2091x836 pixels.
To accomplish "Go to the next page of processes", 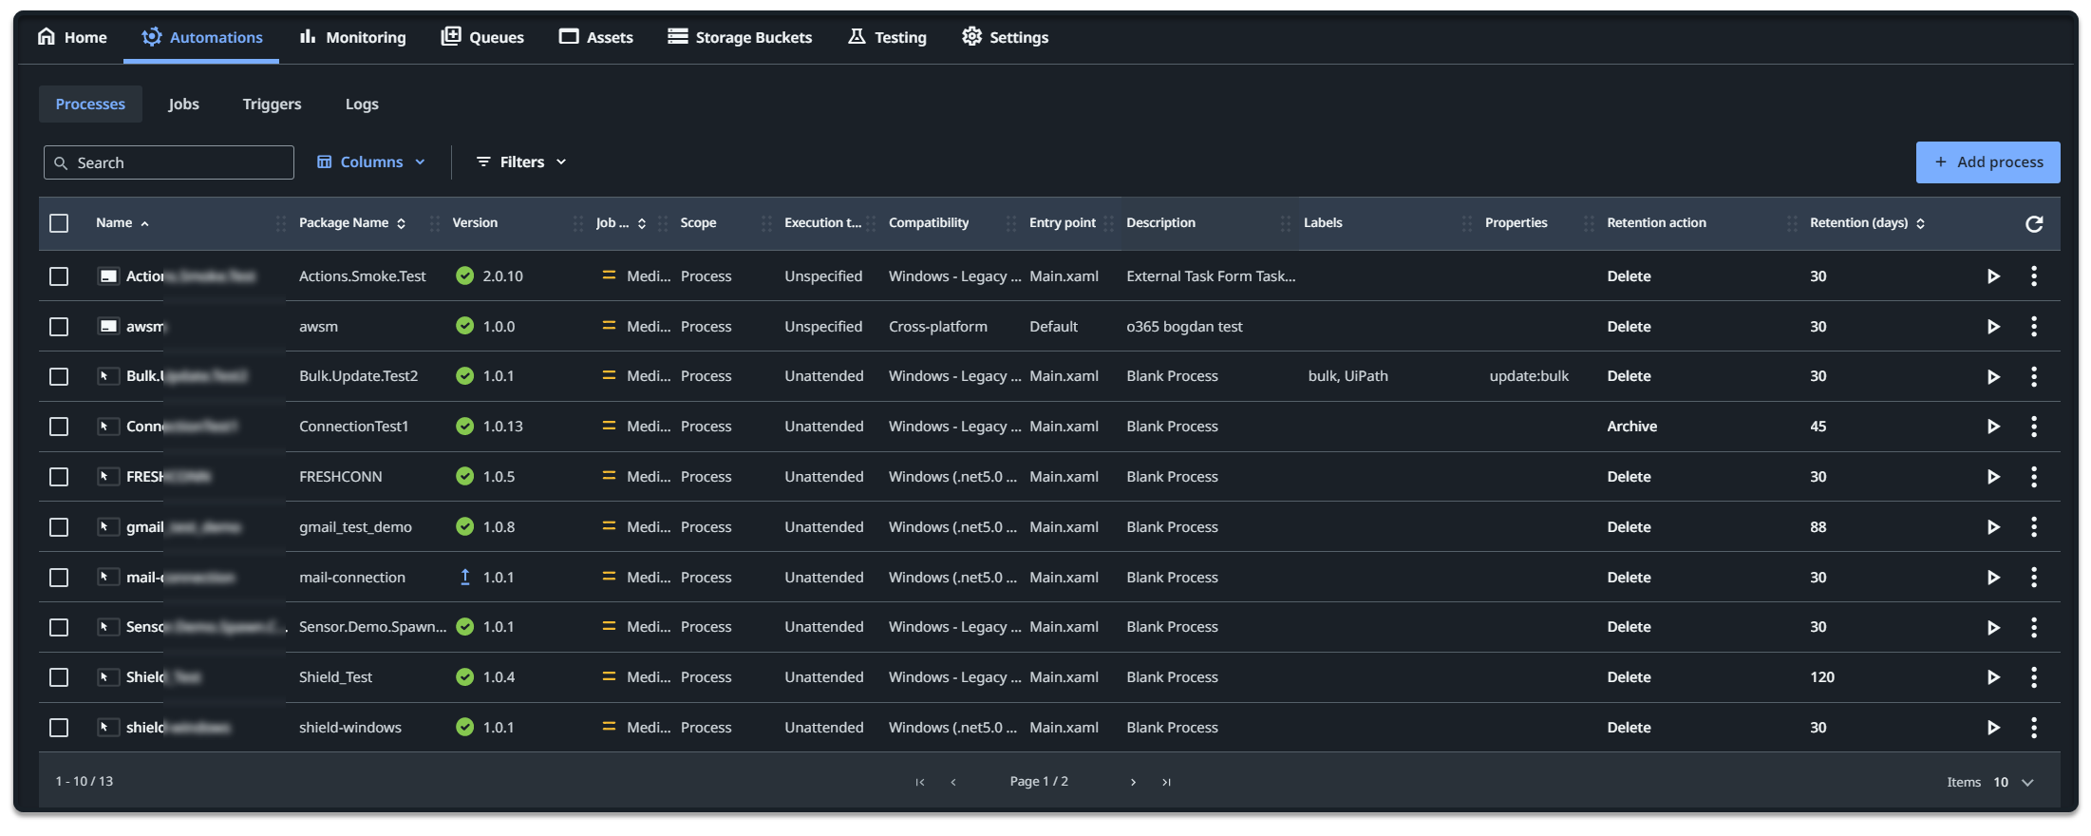I will pyautogui.click(x=1133, y=782).
